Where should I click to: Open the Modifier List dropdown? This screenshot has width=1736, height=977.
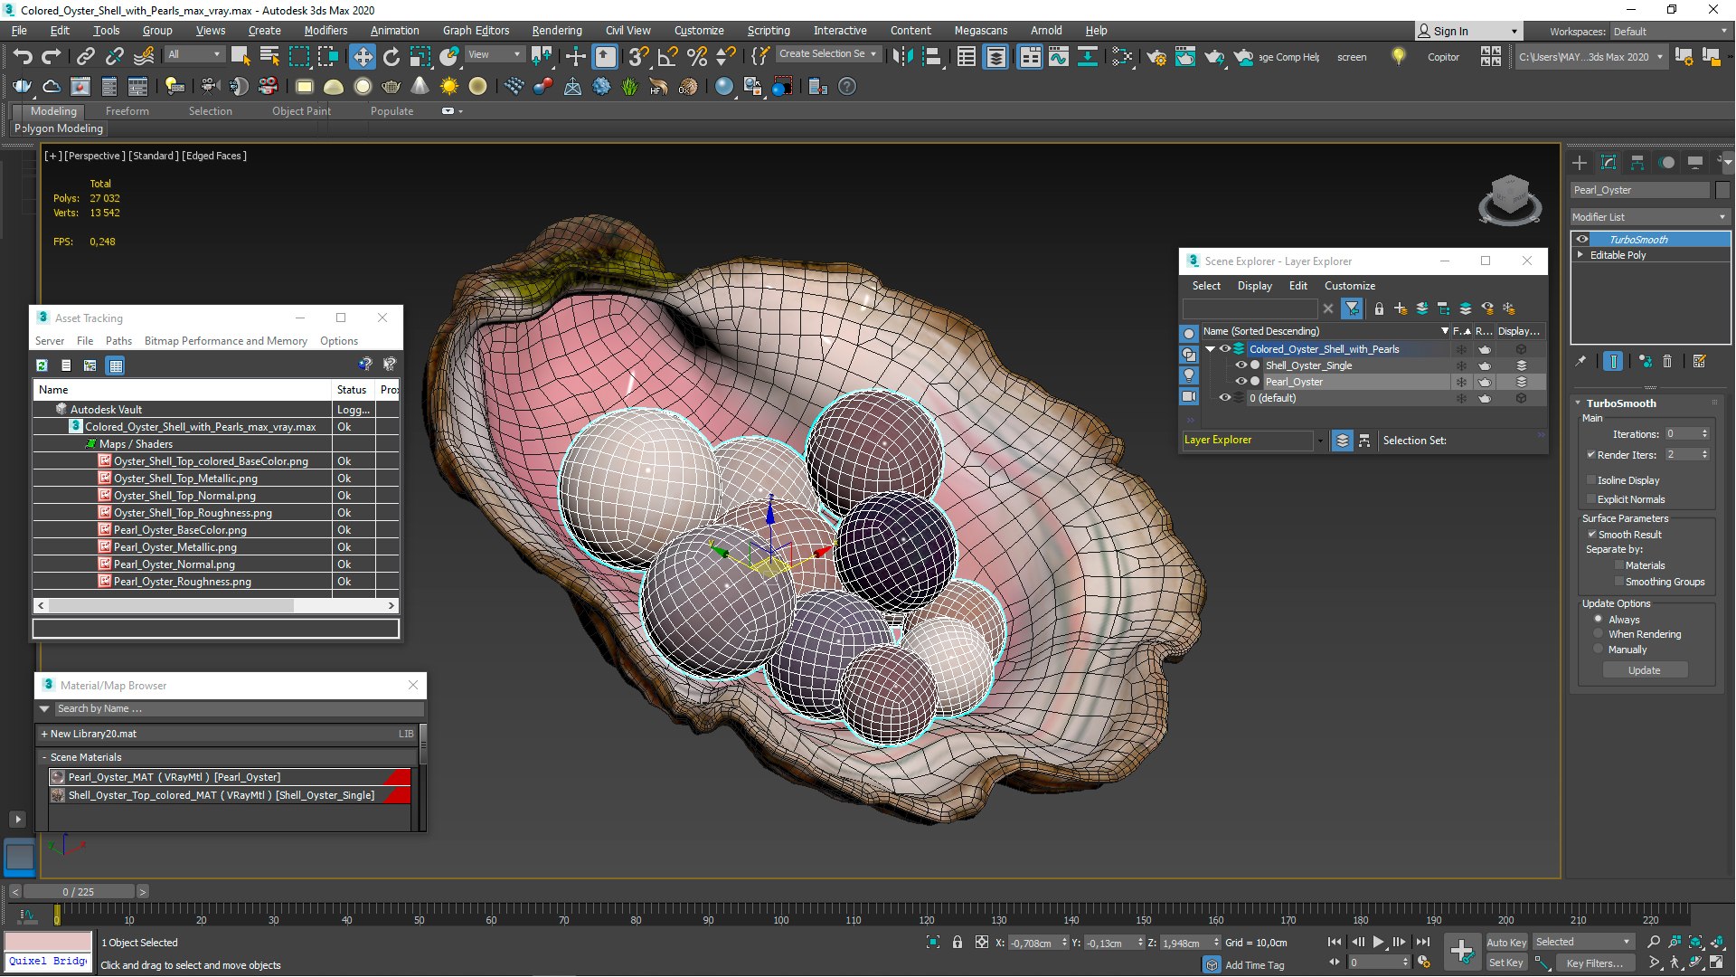point(1649,217)
